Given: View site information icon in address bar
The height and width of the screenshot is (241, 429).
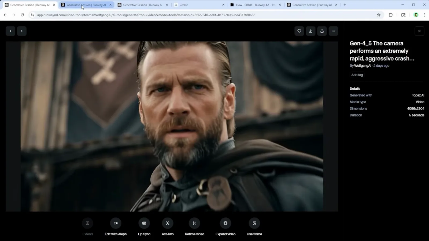Looking at the screenshot, I should pos(32,15).
